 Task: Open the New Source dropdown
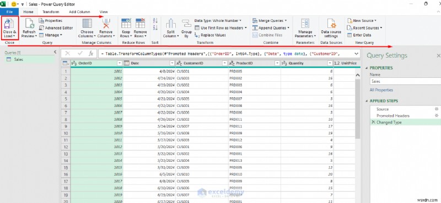pos(362,21)
